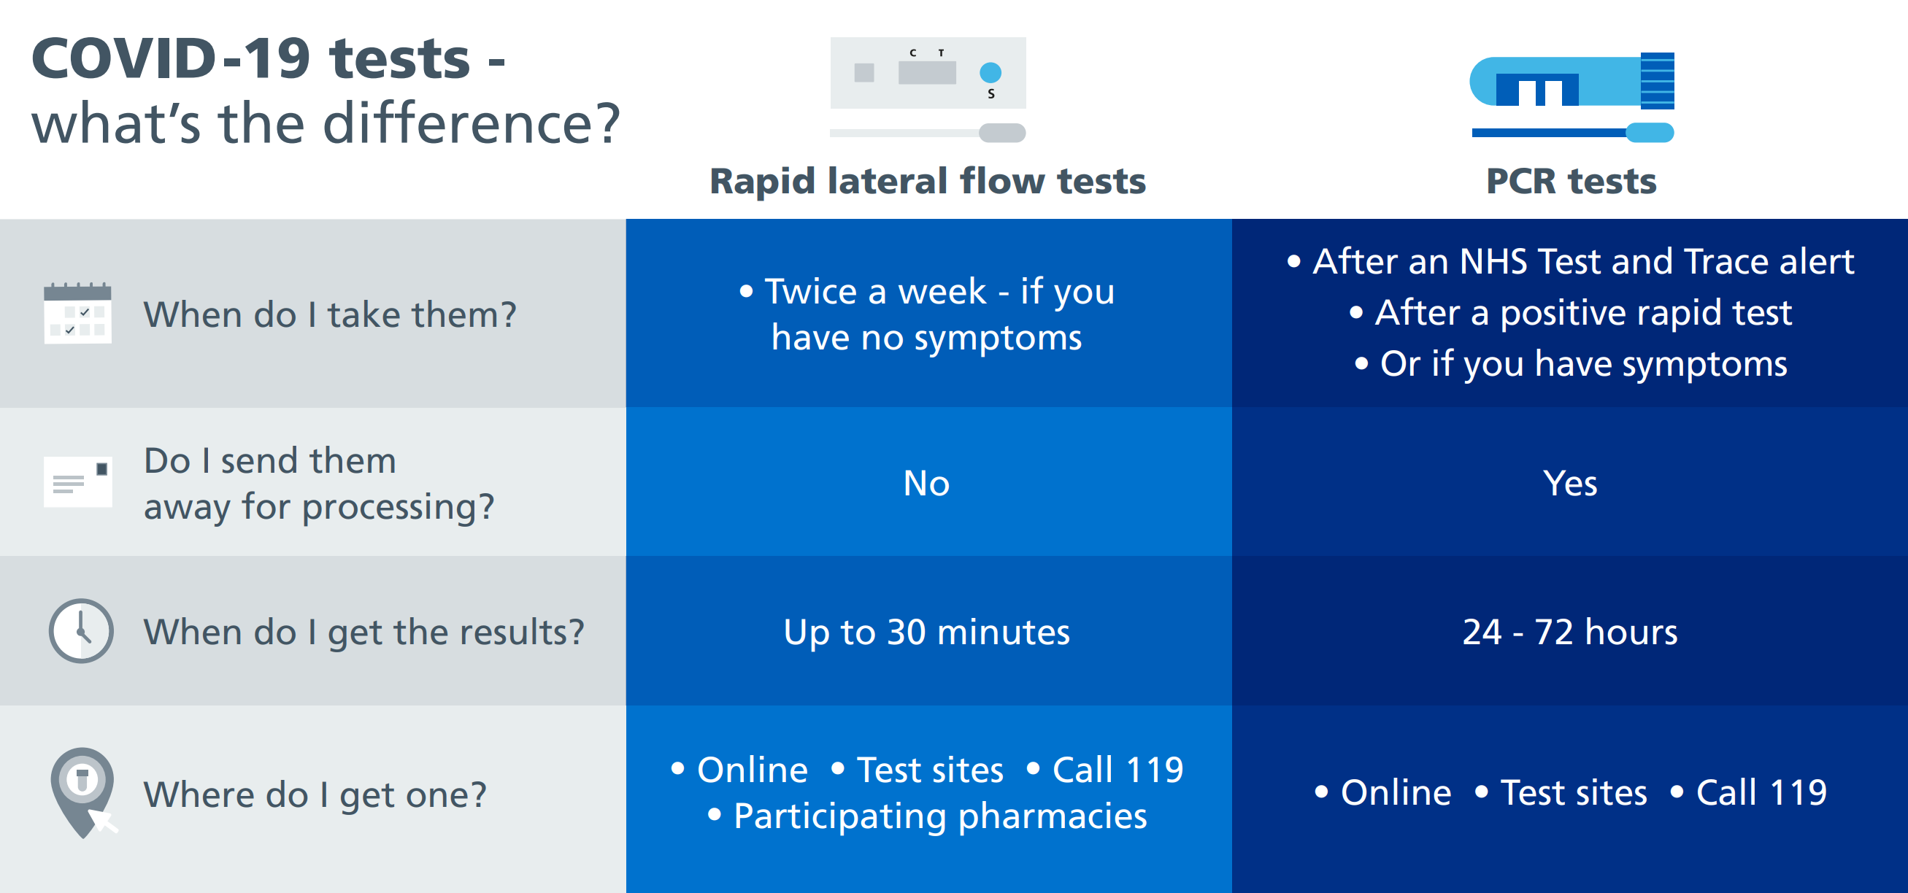Click 'Up to 30 minutes' cell

click(x=926, y=633)
